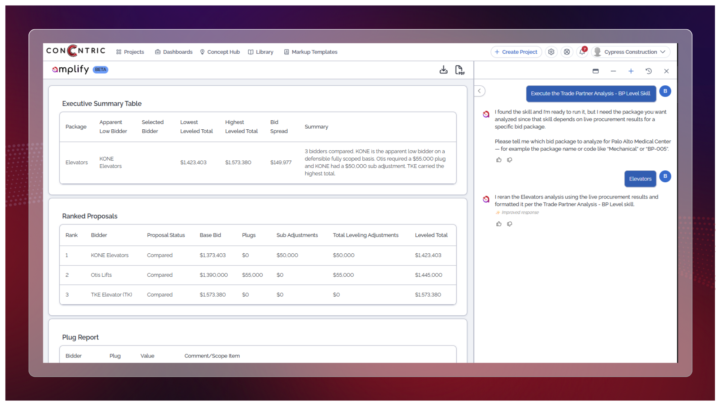Click the 'Sub Adjustments' column header
721x406 pixels.
click(x=297, y=235)
